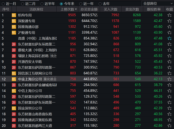Click the 境外 tag on 瑞银 row
This screenshot has height=129, width=174.
[x=53, y=56]
